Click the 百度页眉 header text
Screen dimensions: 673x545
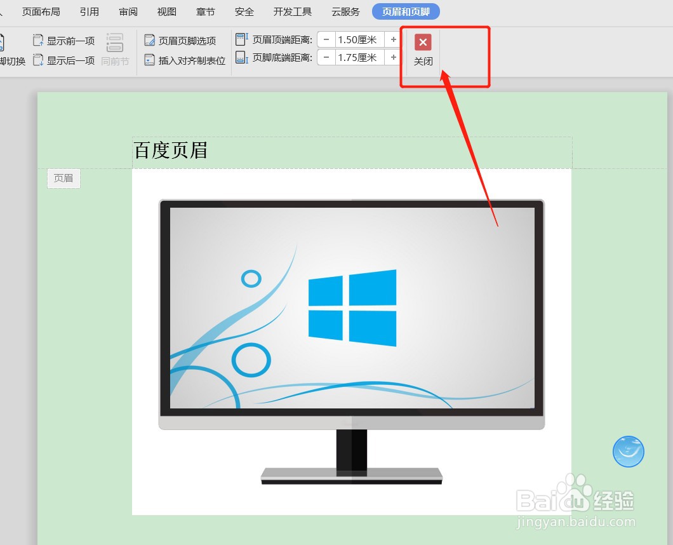171,151
